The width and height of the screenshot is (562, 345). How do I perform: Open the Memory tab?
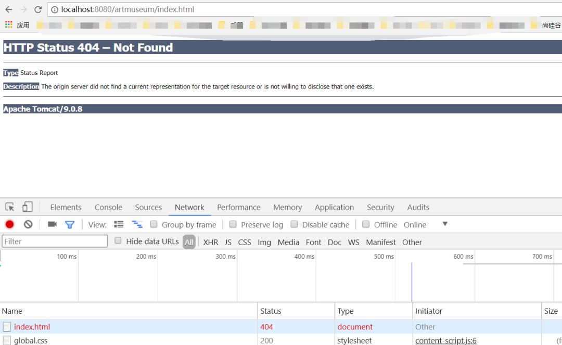pyautogui.click(x=287, y=207)
